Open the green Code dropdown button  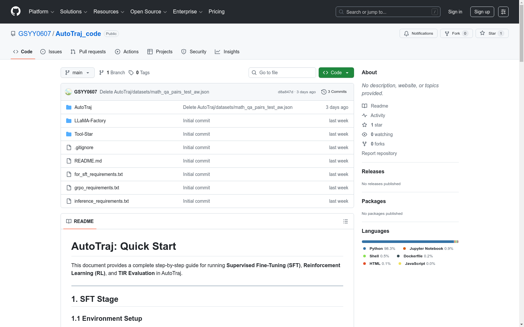point(336,73)
